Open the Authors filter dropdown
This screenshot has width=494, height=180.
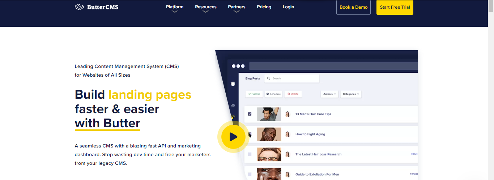coord(329,94)
